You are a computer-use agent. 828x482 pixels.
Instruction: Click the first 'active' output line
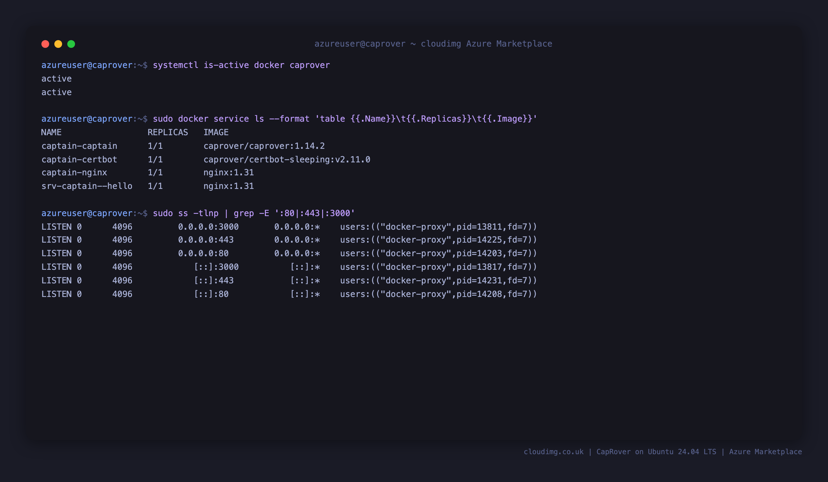(x=57, y=79)
